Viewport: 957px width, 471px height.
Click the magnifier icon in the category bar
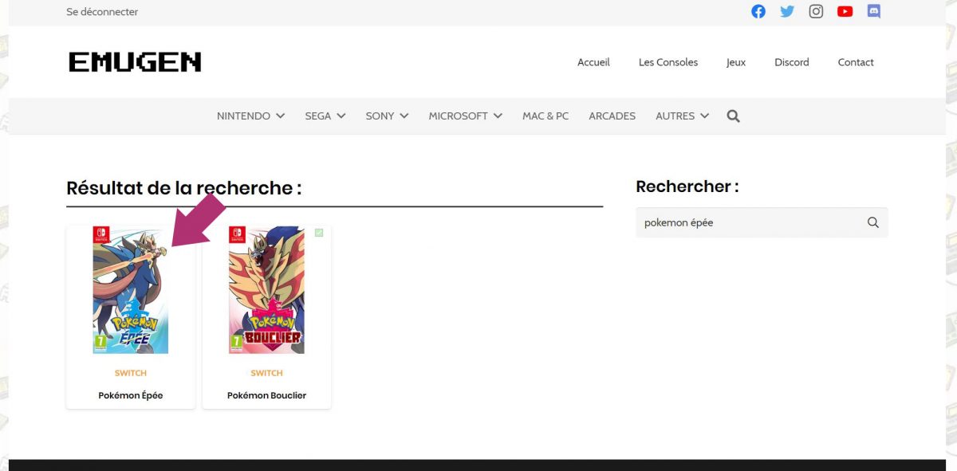click(x=734, y=116)
